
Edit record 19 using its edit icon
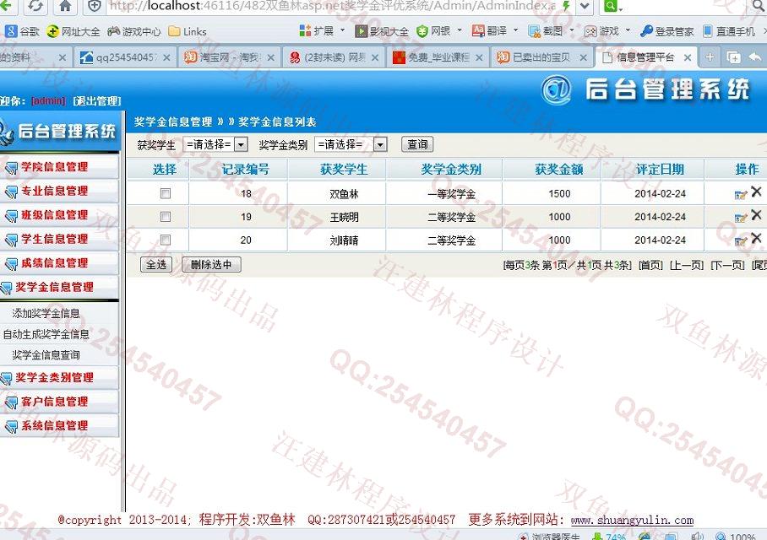click(741, 218)
